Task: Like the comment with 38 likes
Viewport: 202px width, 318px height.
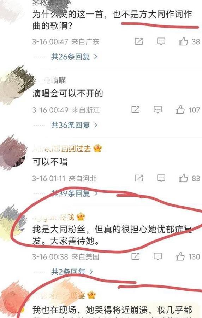Action: tap(183, 41)
